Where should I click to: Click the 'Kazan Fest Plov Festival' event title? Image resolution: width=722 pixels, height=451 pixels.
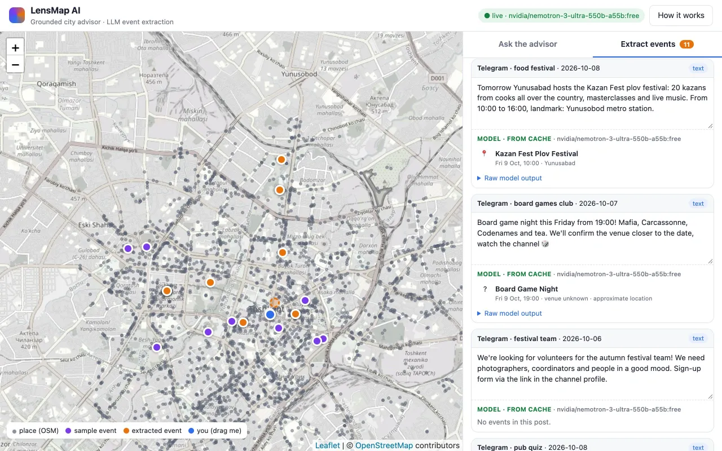[x=536, y=153]
